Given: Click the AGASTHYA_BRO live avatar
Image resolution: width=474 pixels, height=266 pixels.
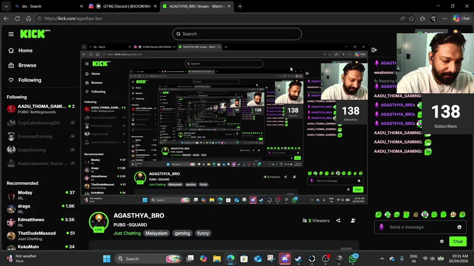Looking at the screenshot, I should tap(99, 221).
